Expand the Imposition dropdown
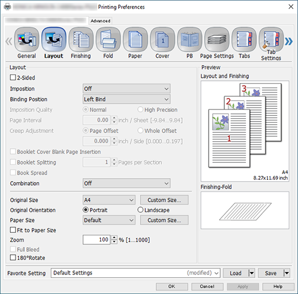Viewport: 298px width, 294px height. [126, 89]
